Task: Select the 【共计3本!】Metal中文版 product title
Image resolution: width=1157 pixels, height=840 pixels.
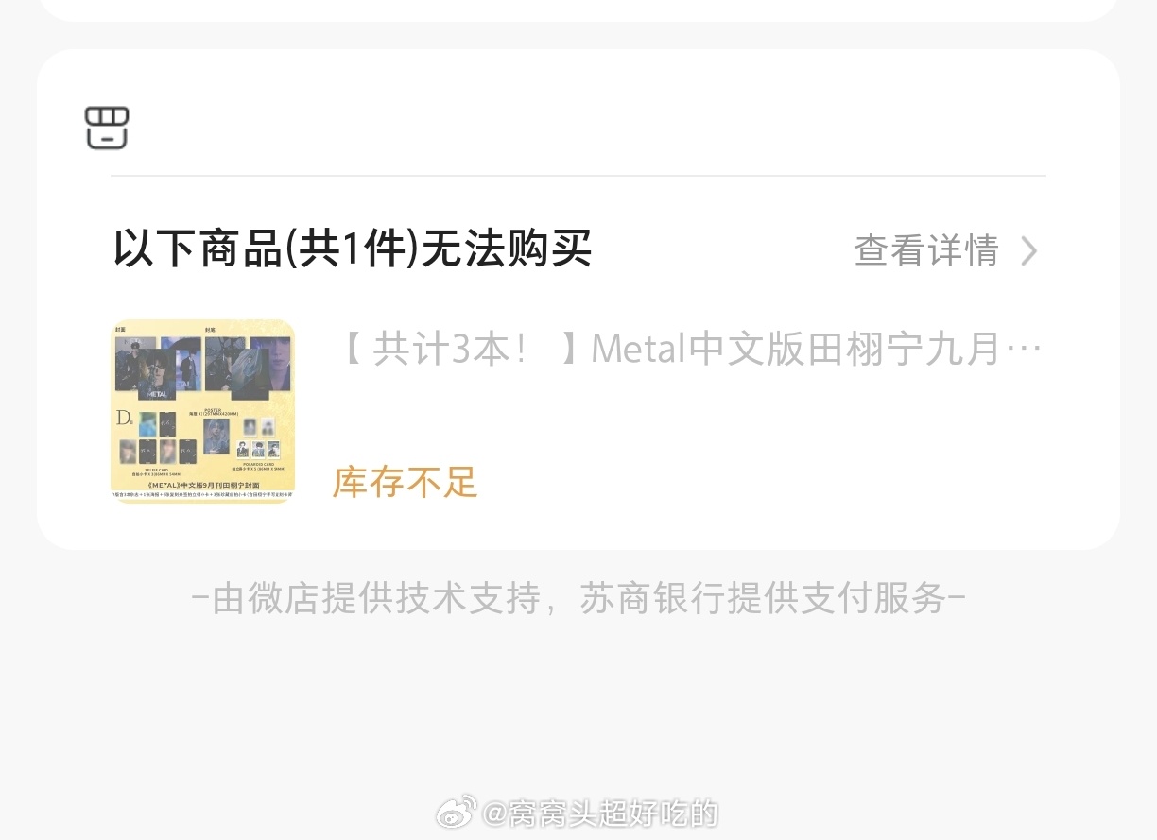Action: (x=689, y=349)
